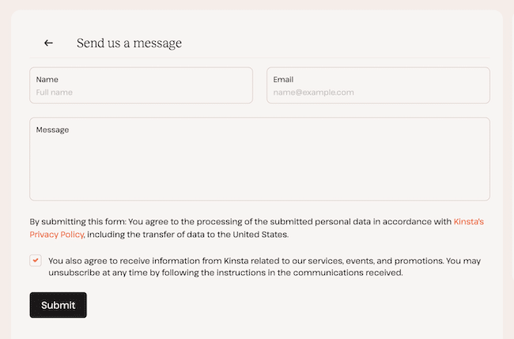Go back using the left arrow icon
514x339 pixels.
click(x=48, y=43)
